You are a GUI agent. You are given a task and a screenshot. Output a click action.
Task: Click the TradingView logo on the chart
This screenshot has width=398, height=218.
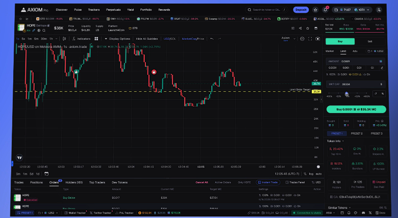pyautogui.click(x=19, y=158)
